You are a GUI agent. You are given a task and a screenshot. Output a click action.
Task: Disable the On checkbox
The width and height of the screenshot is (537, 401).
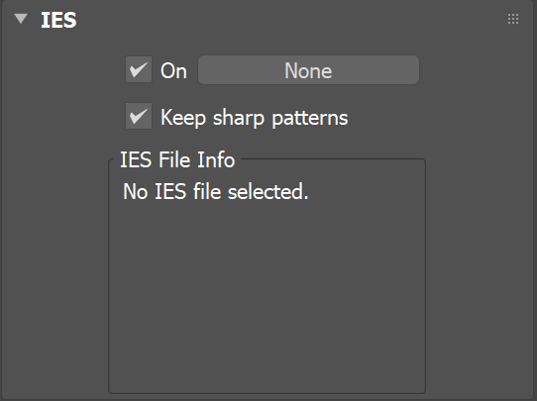tap(139, 69)
